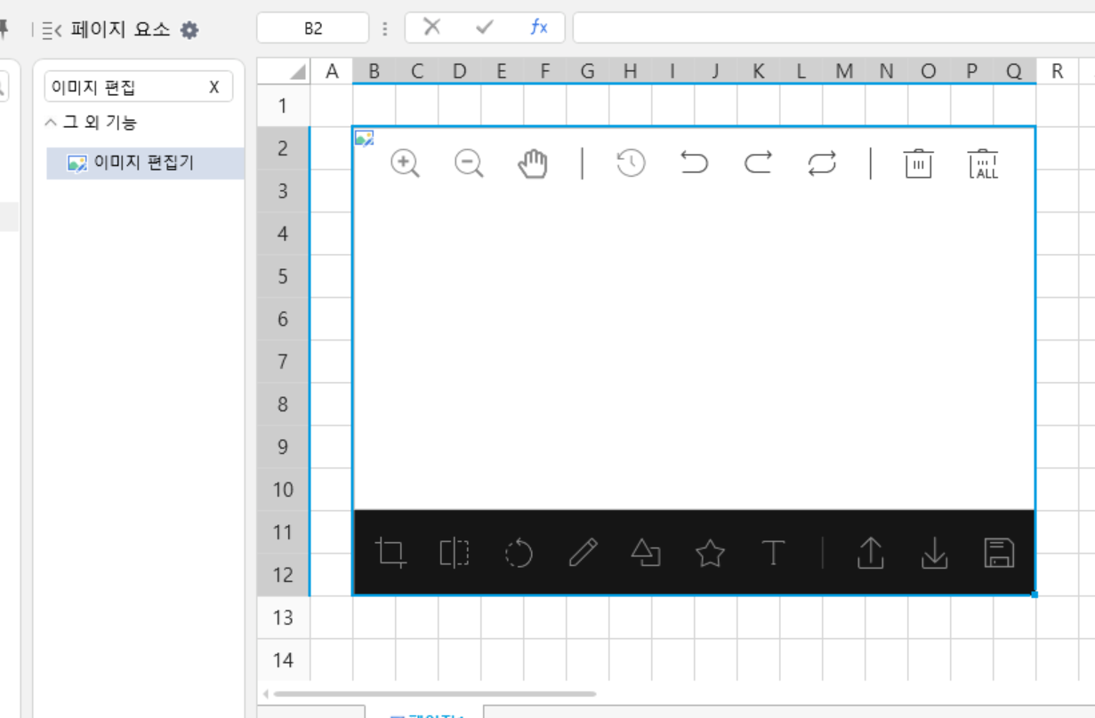Select the star icon tool
This screenshot has width=1095, height=718.
pyautogui.click(x=710, y=553)
